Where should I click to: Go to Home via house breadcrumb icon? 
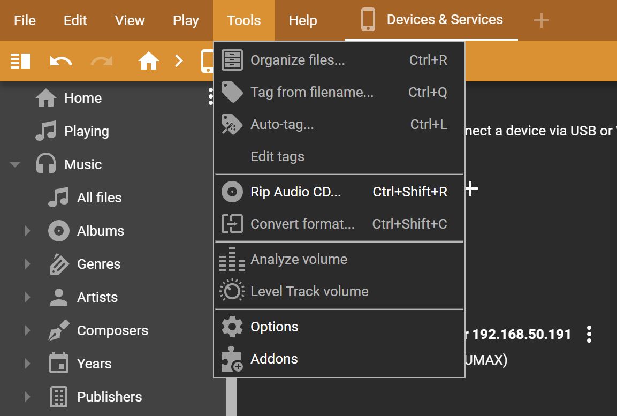coord(149,61)
